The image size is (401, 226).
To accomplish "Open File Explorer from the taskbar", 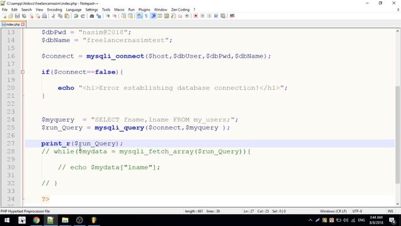I will pos(65,220).
